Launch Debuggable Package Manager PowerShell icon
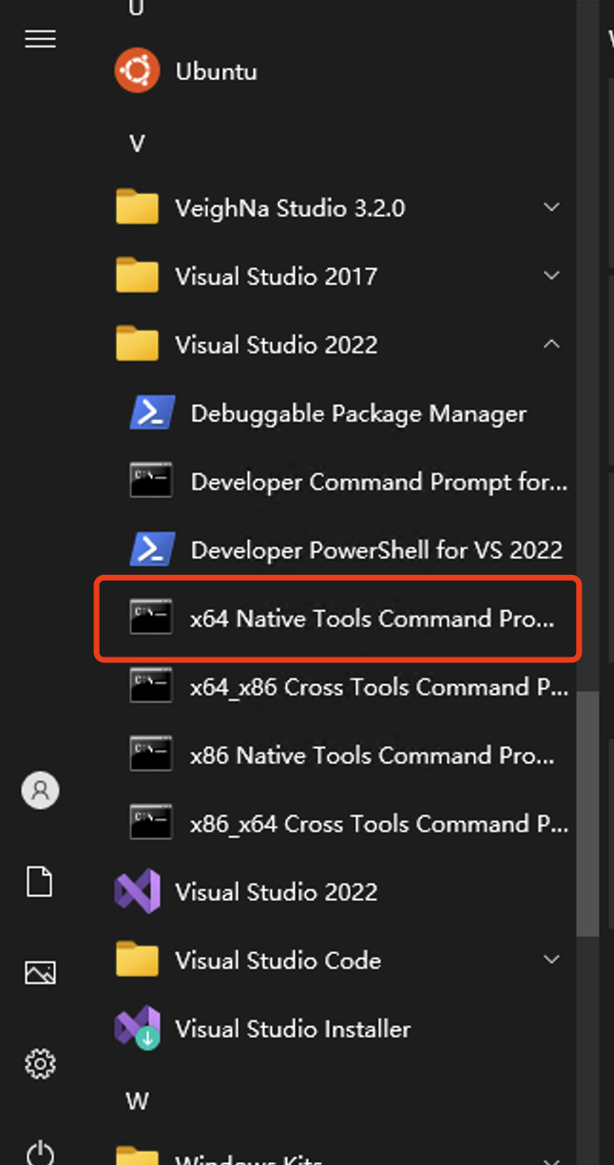The width and height of the screenshot is (614, 1165). 151,413
